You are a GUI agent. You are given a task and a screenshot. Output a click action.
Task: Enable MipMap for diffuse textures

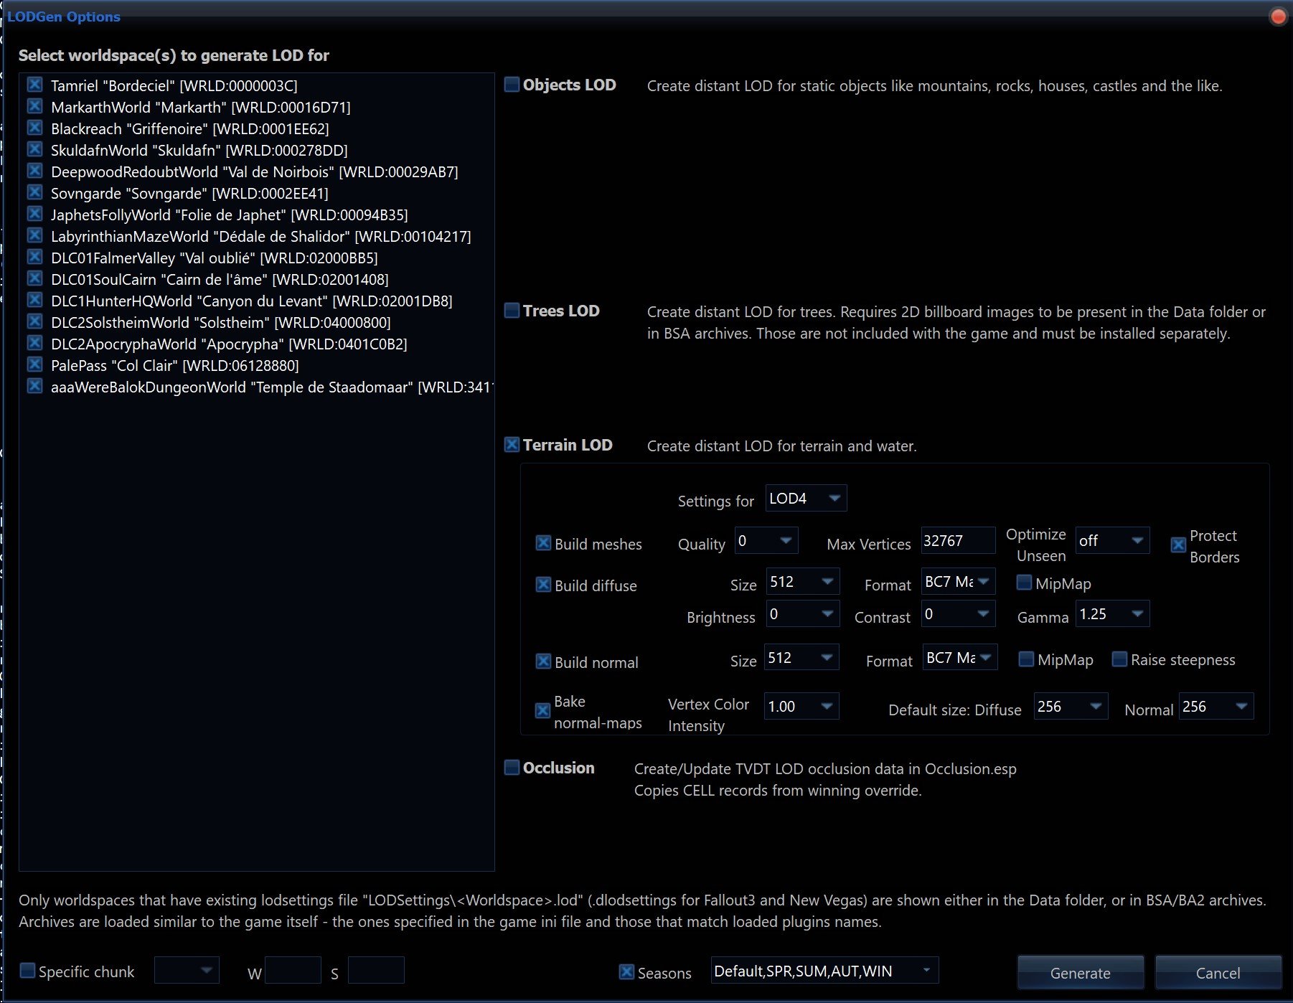point(1024,583)
